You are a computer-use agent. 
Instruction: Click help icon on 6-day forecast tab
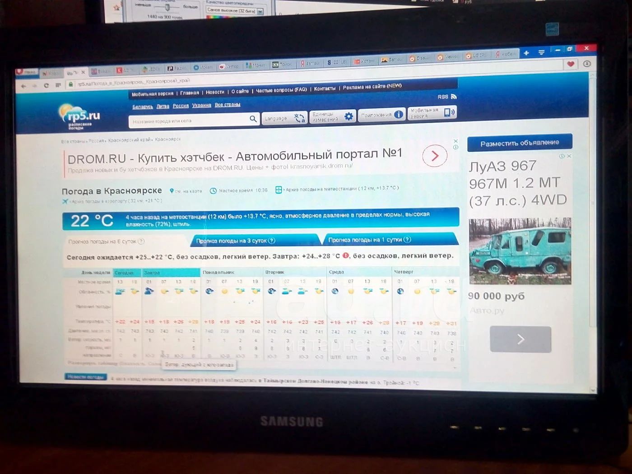point(141,242)
